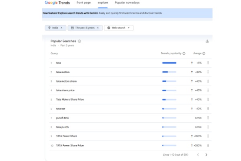The width and height of the screenshot is (241, 161).
Task: Go to previous page of results
Action: coord(198,155)
